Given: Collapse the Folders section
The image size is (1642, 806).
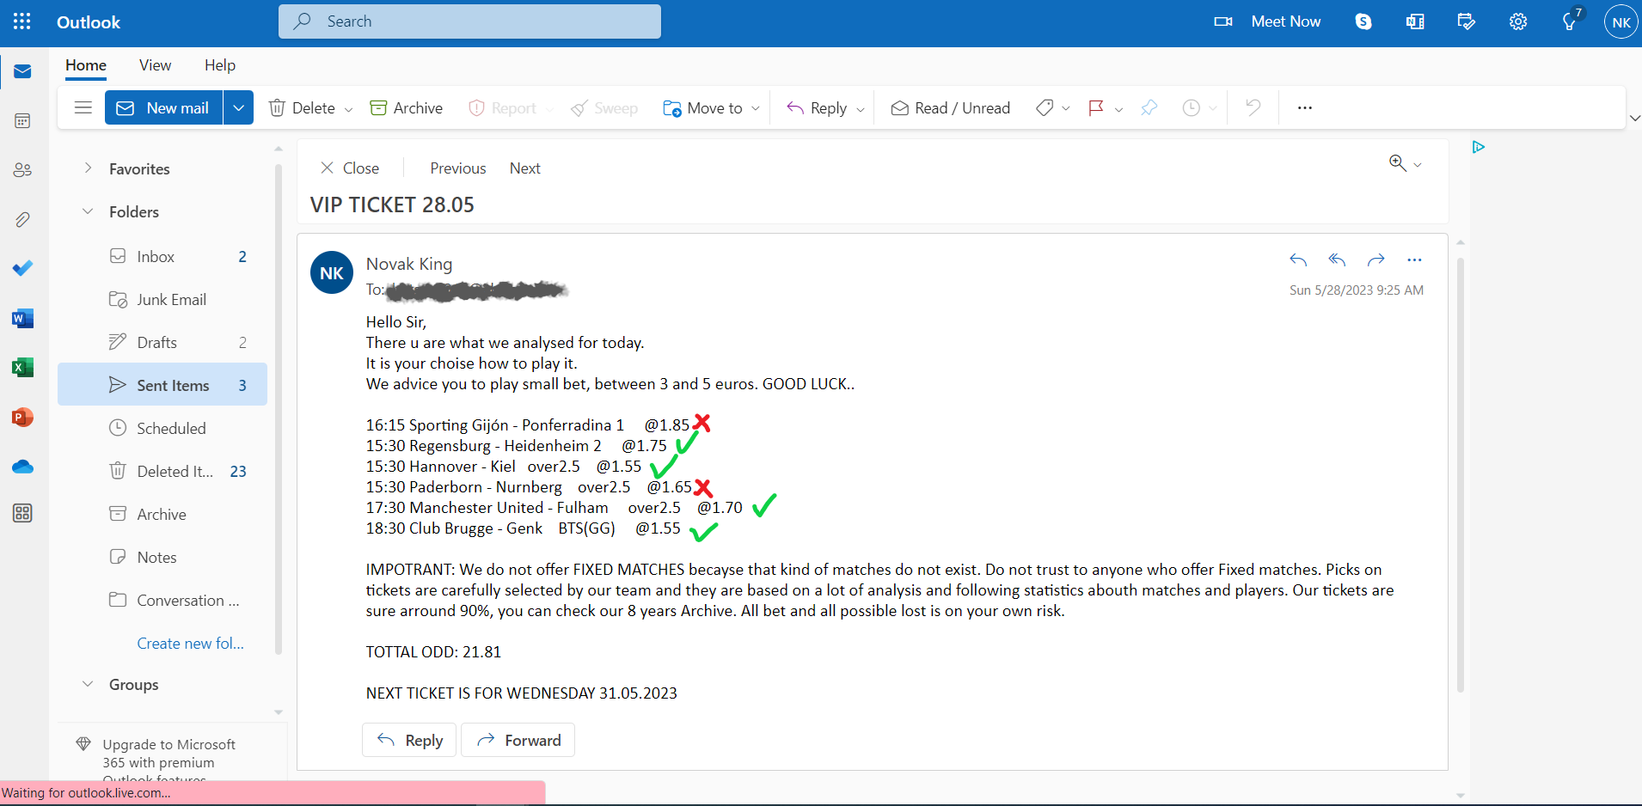Looking at the screenshot, I should coord(88,211).
